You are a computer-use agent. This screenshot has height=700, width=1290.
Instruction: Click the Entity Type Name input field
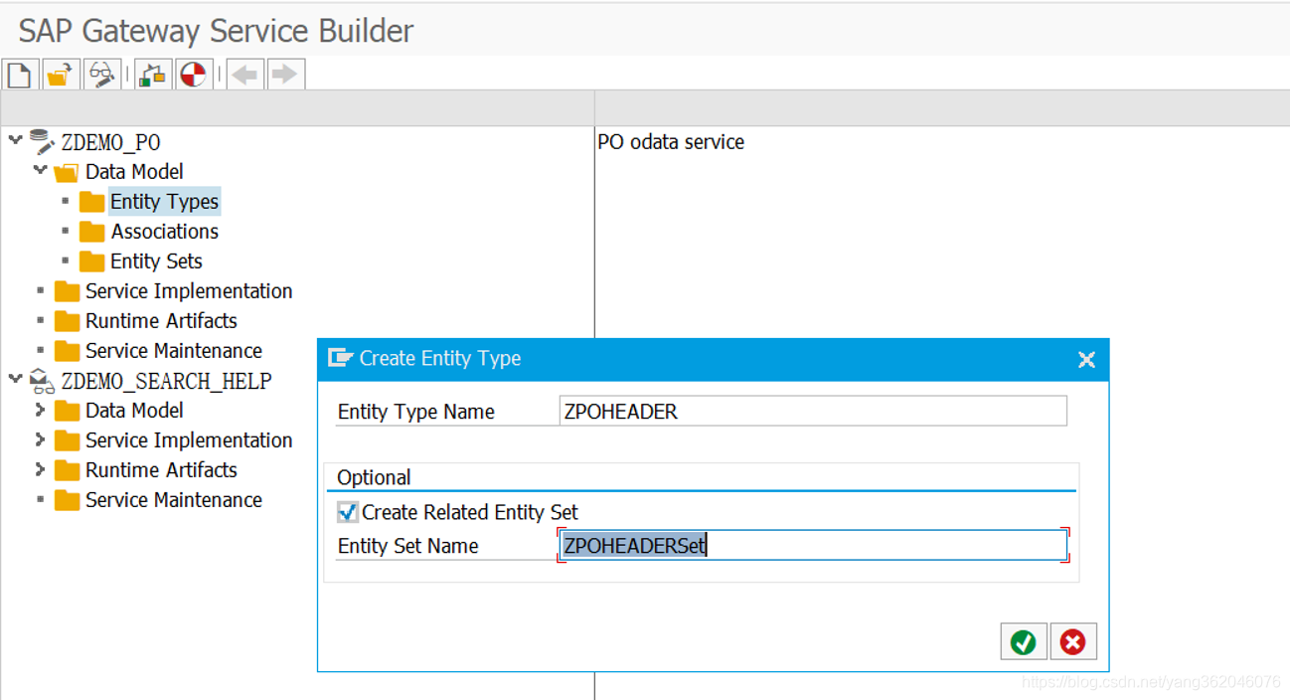click(x=813, y=411)
